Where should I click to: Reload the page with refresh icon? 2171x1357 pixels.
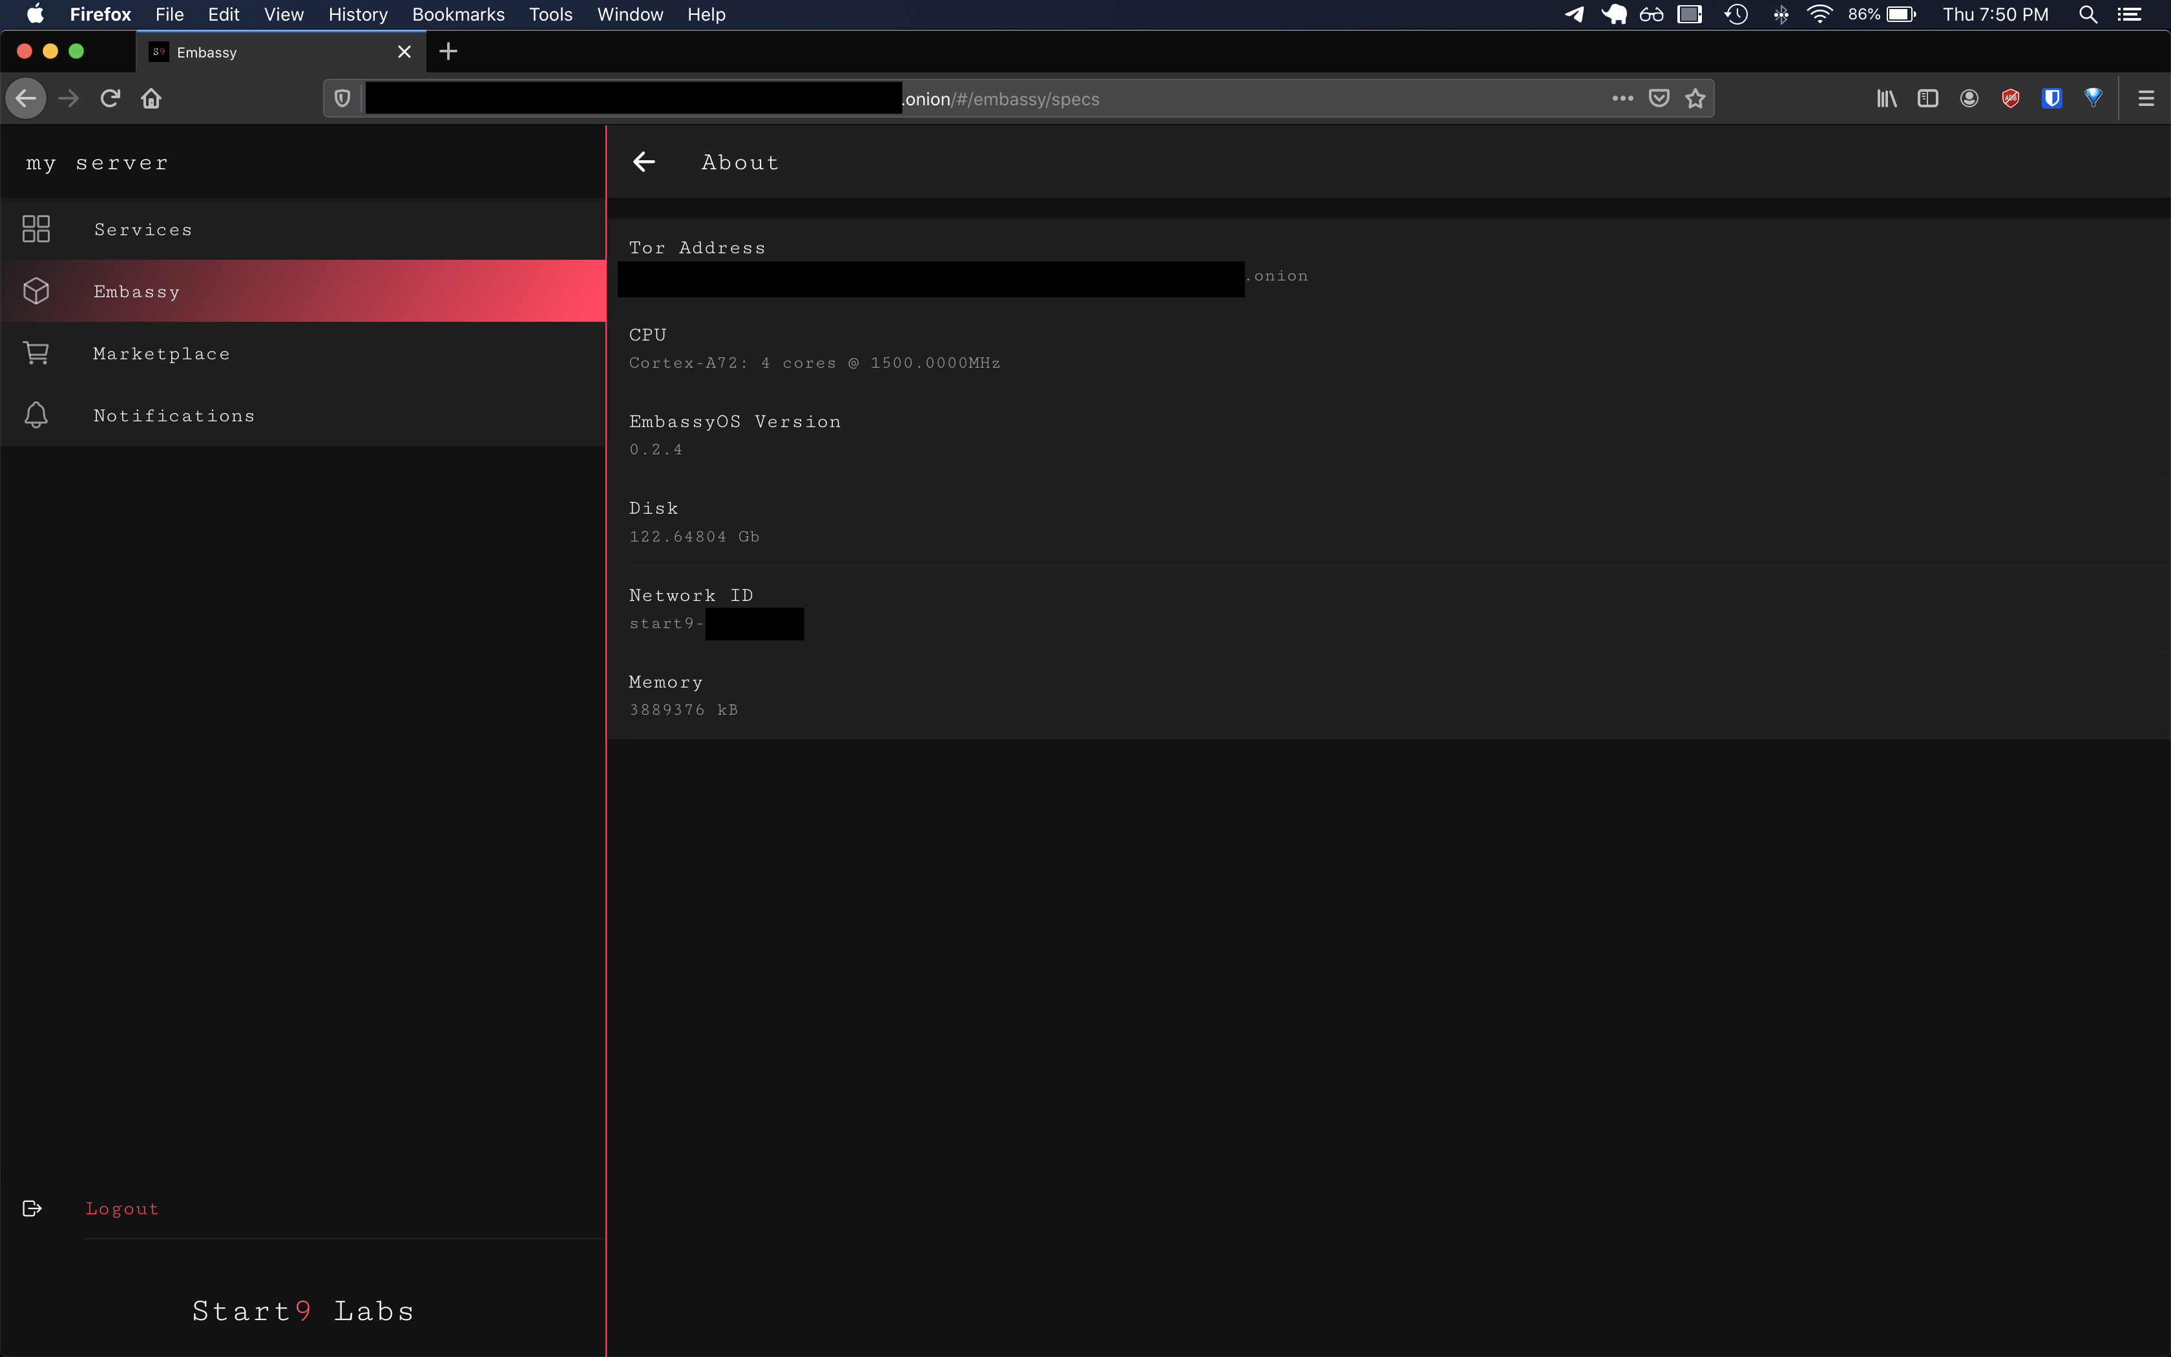pyautogui.click(x=110, y=99)
